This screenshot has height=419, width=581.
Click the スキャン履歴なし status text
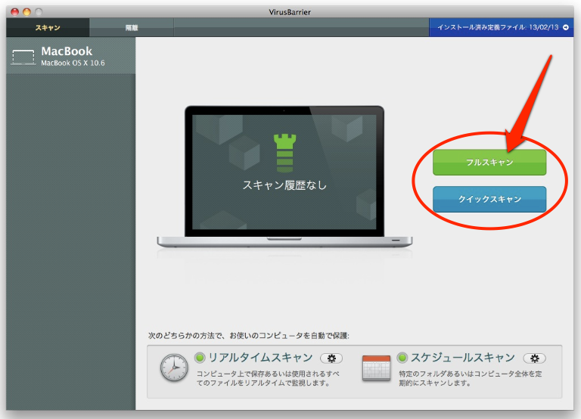tap(284, 185)
